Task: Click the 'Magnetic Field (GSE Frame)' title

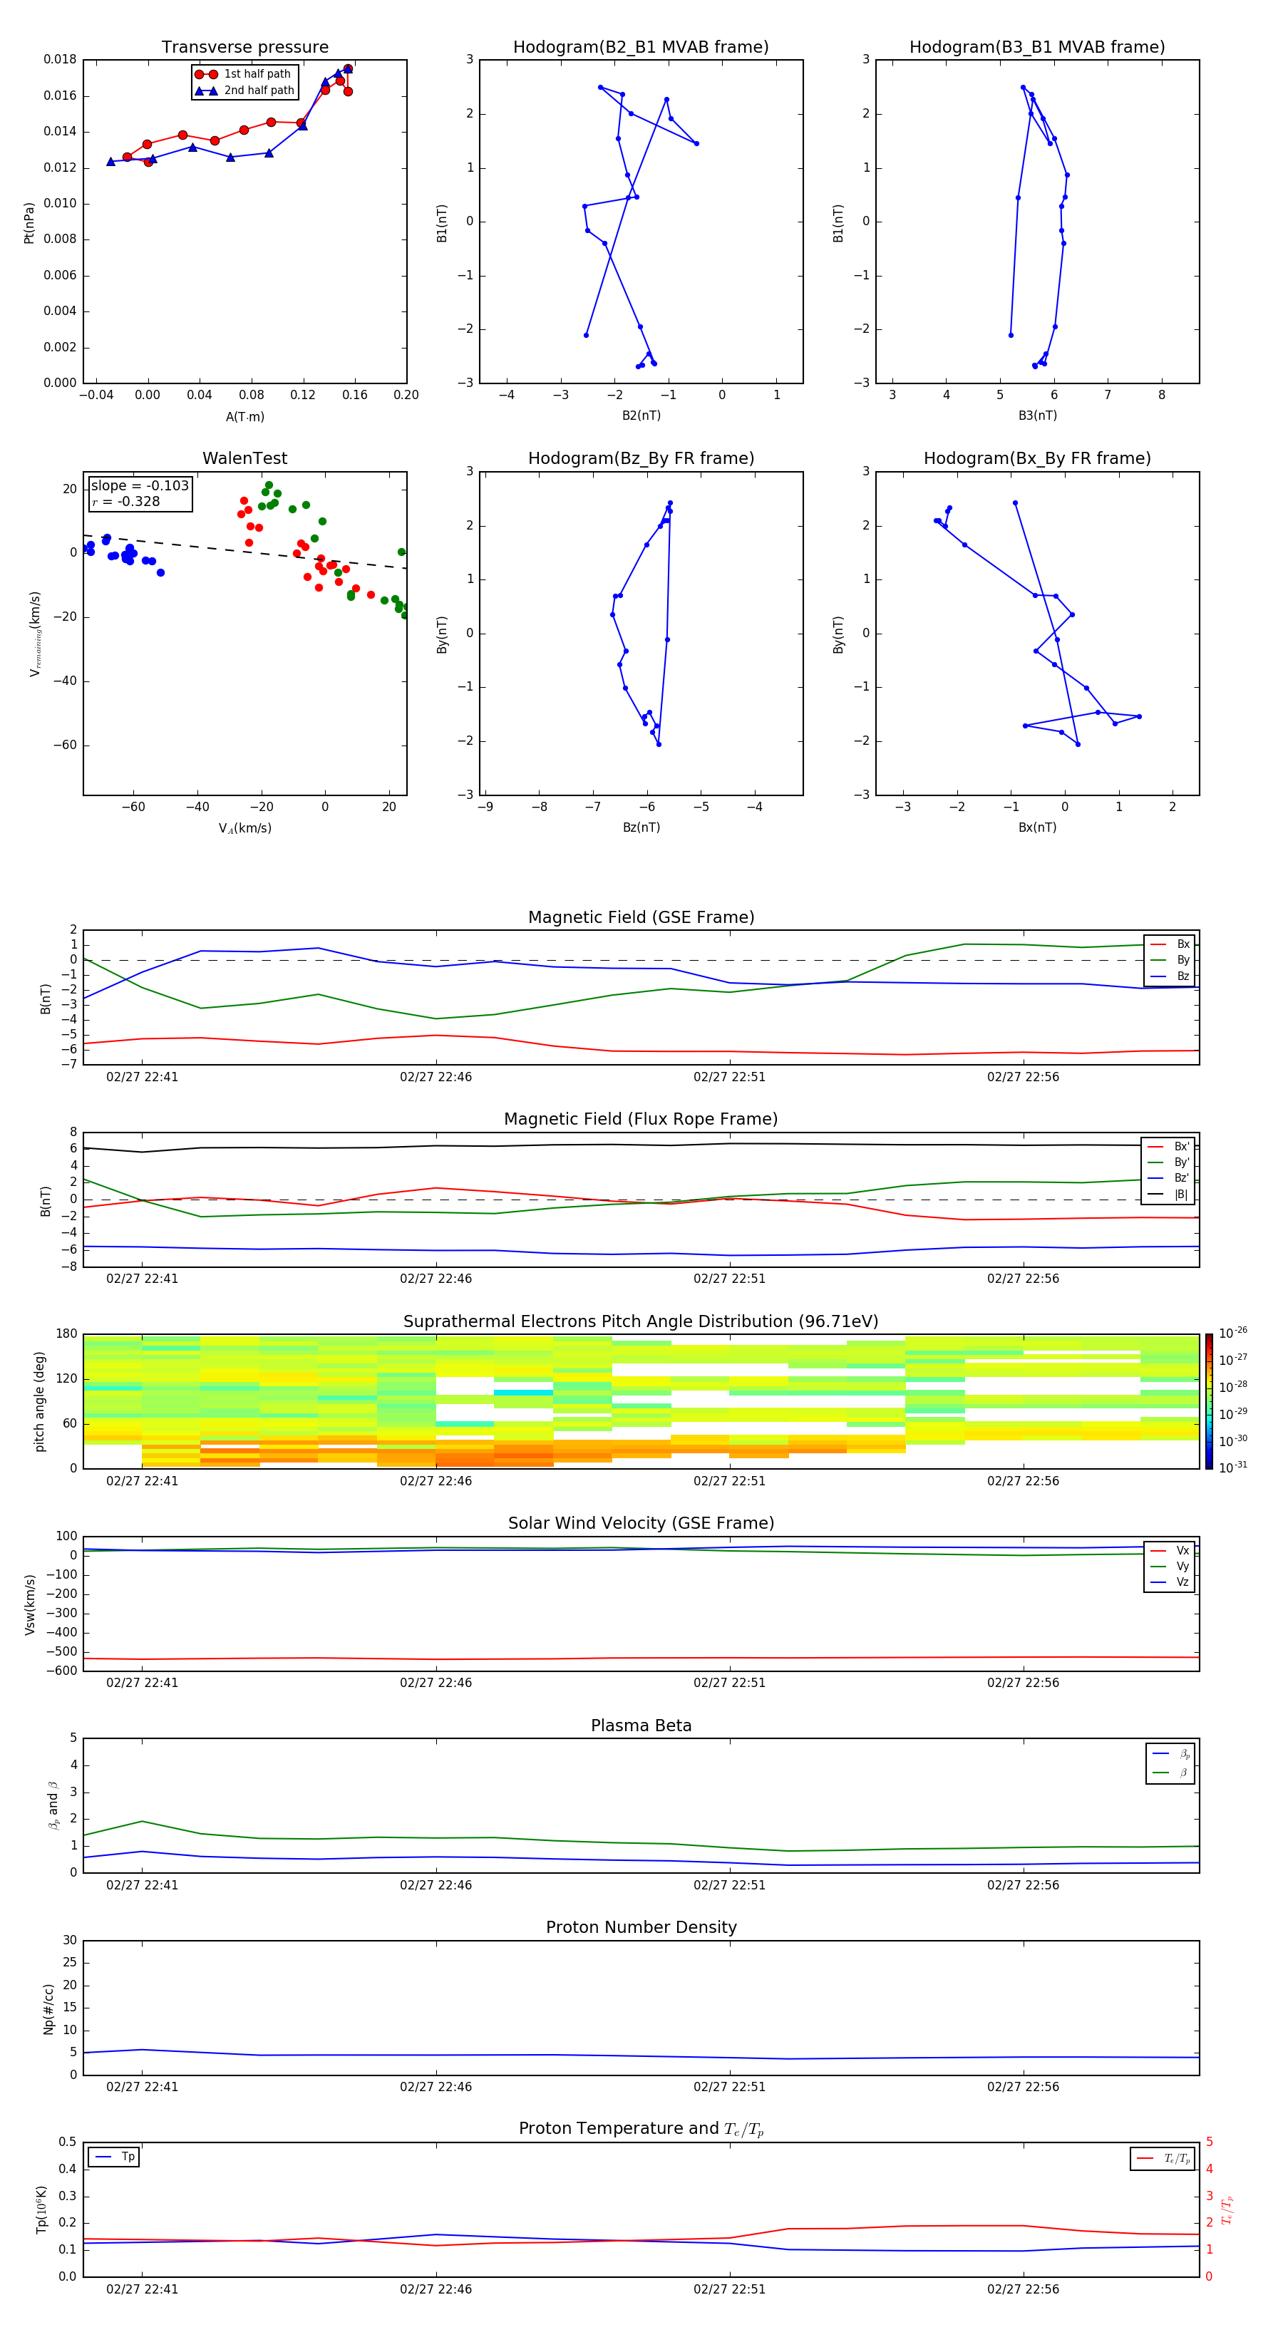Action: [x=641, y=917]
